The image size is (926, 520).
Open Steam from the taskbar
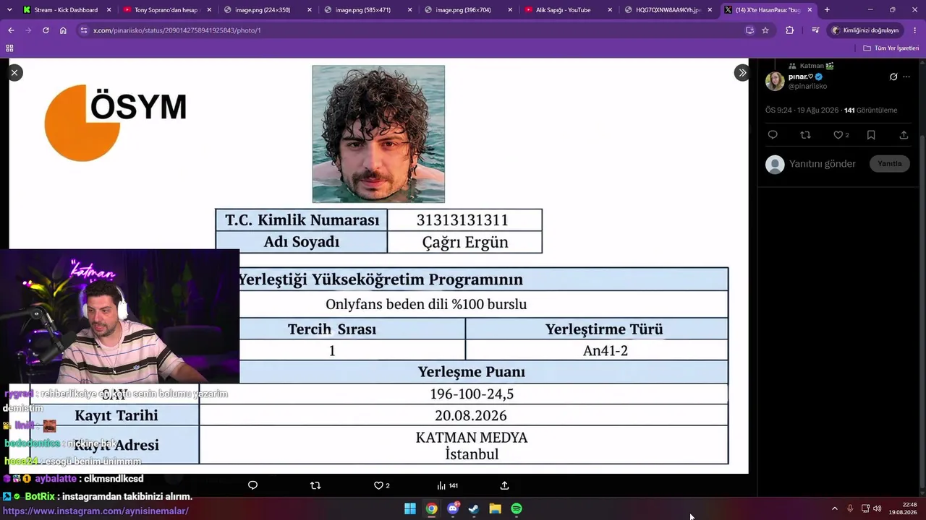click(x=474, y=509)
